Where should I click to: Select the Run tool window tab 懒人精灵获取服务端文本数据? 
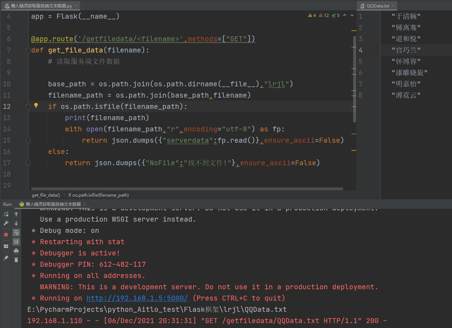[x=53, y=204]
